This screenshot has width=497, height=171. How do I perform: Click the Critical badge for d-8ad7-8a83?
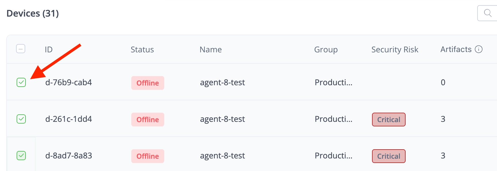click(388, 156)
